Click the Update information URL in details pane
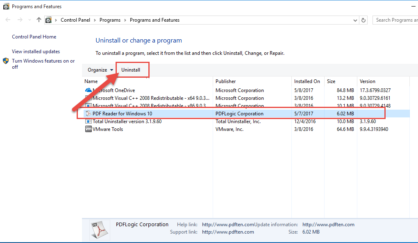The height and width of the screenshot is (243, 418). pyautogui.click(x=328, y=225)
